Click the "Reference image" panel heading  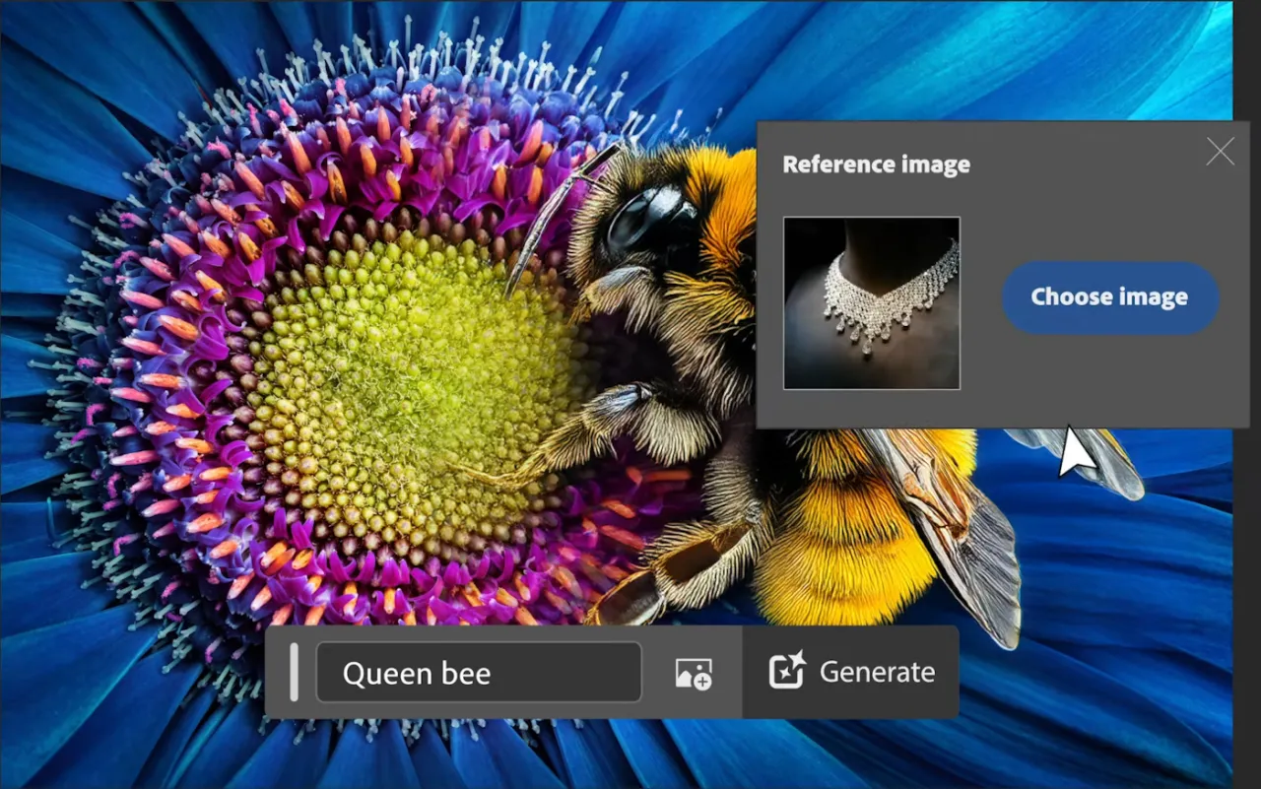(876, 164)
